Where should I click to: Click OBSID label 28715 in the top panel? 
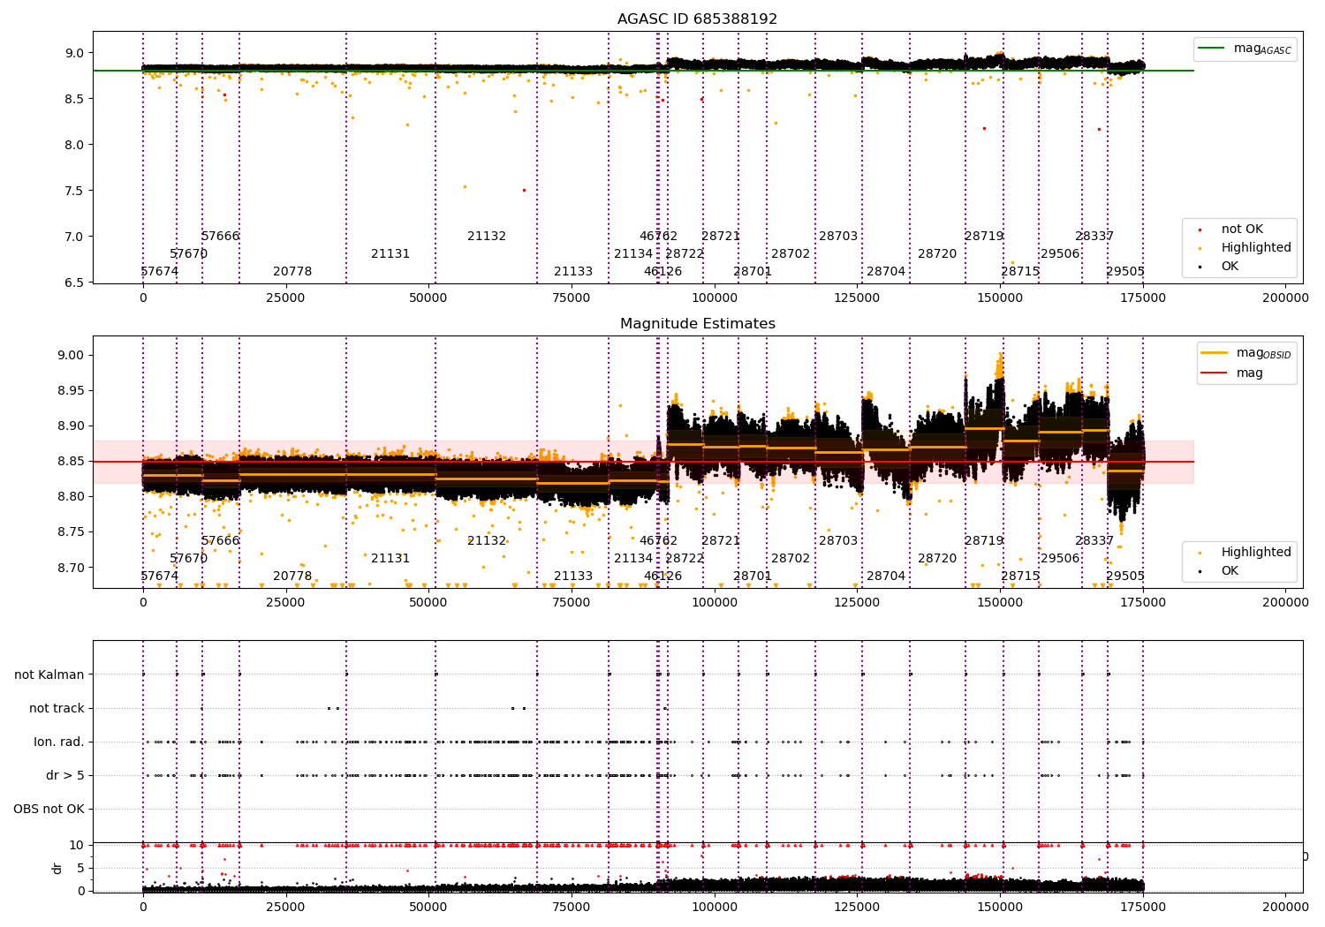point(1020,272)
